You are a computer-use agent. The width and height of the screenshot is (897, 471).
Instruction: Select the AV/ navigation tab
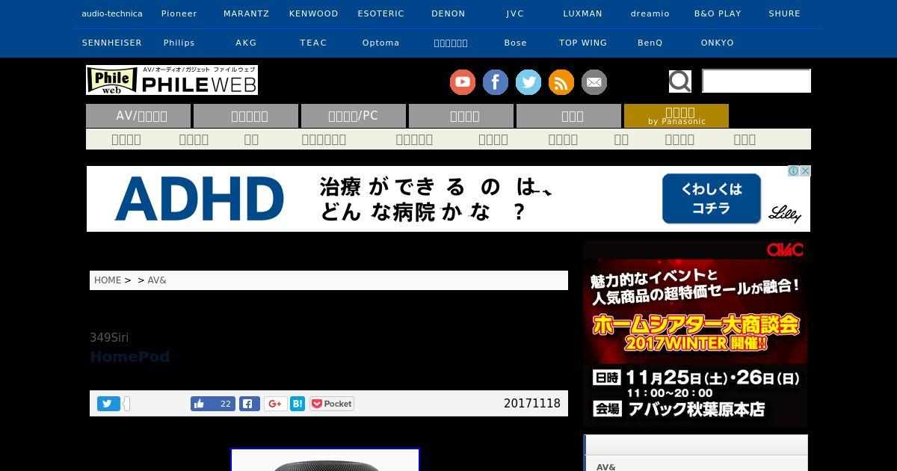point(138,116)
